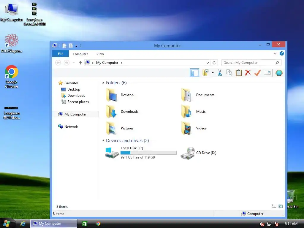The width and height of the screenshot is (304, 228).
Task: Select My Computer desktop shortcut
Action: 12,12
